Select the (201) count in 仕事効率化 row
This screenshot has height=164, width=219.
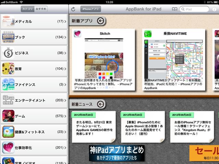tap(59, 147)
